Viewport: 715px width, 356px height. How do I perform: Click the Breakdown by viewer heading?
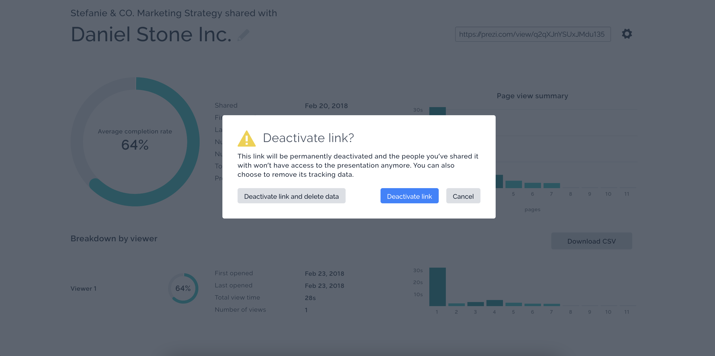point(114,239)
